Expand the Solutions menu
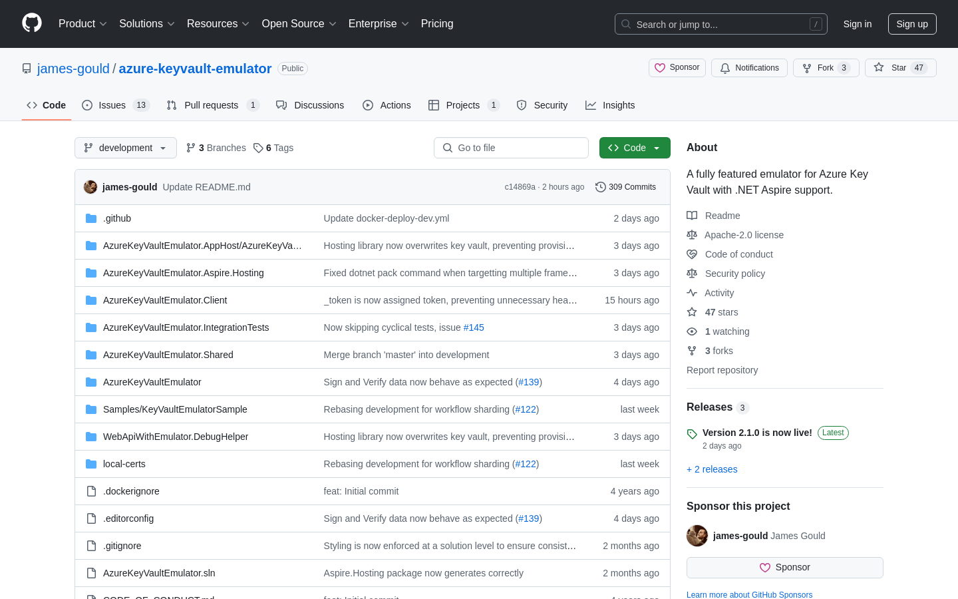Viewport: 958px width, 599px height. pyautogui.click(x=147, y=24)
